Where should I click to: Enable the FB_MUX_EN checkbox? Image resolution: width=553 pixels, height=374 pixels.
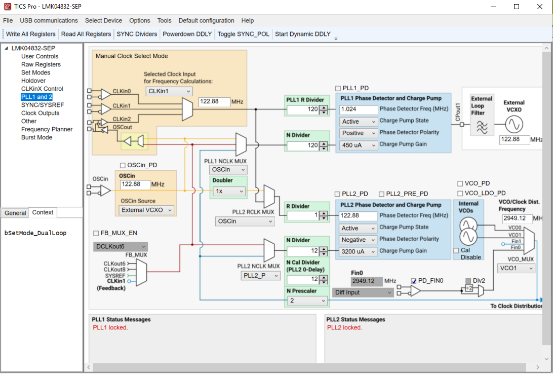tap(95, 233)
